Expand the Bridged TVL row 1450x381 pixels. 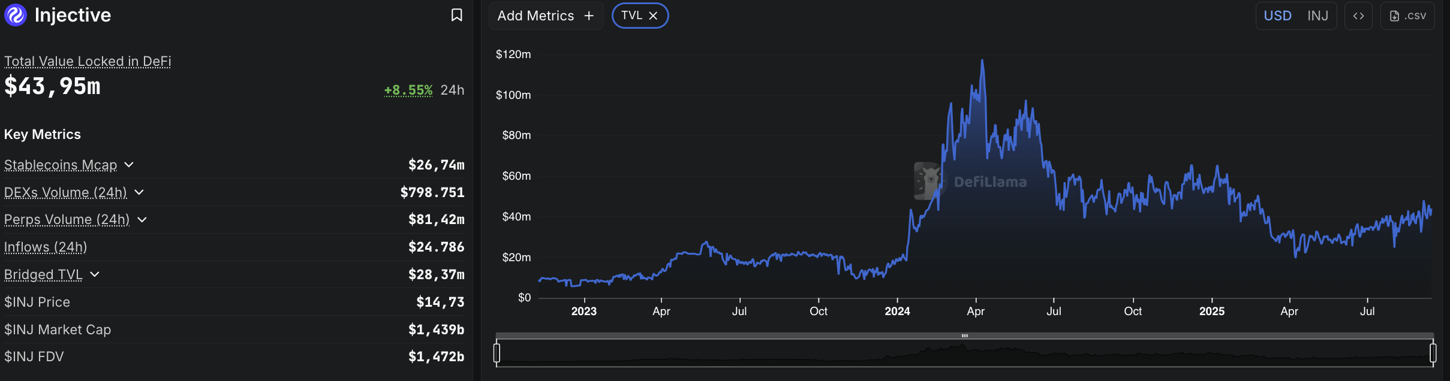(x=95, y=274)
